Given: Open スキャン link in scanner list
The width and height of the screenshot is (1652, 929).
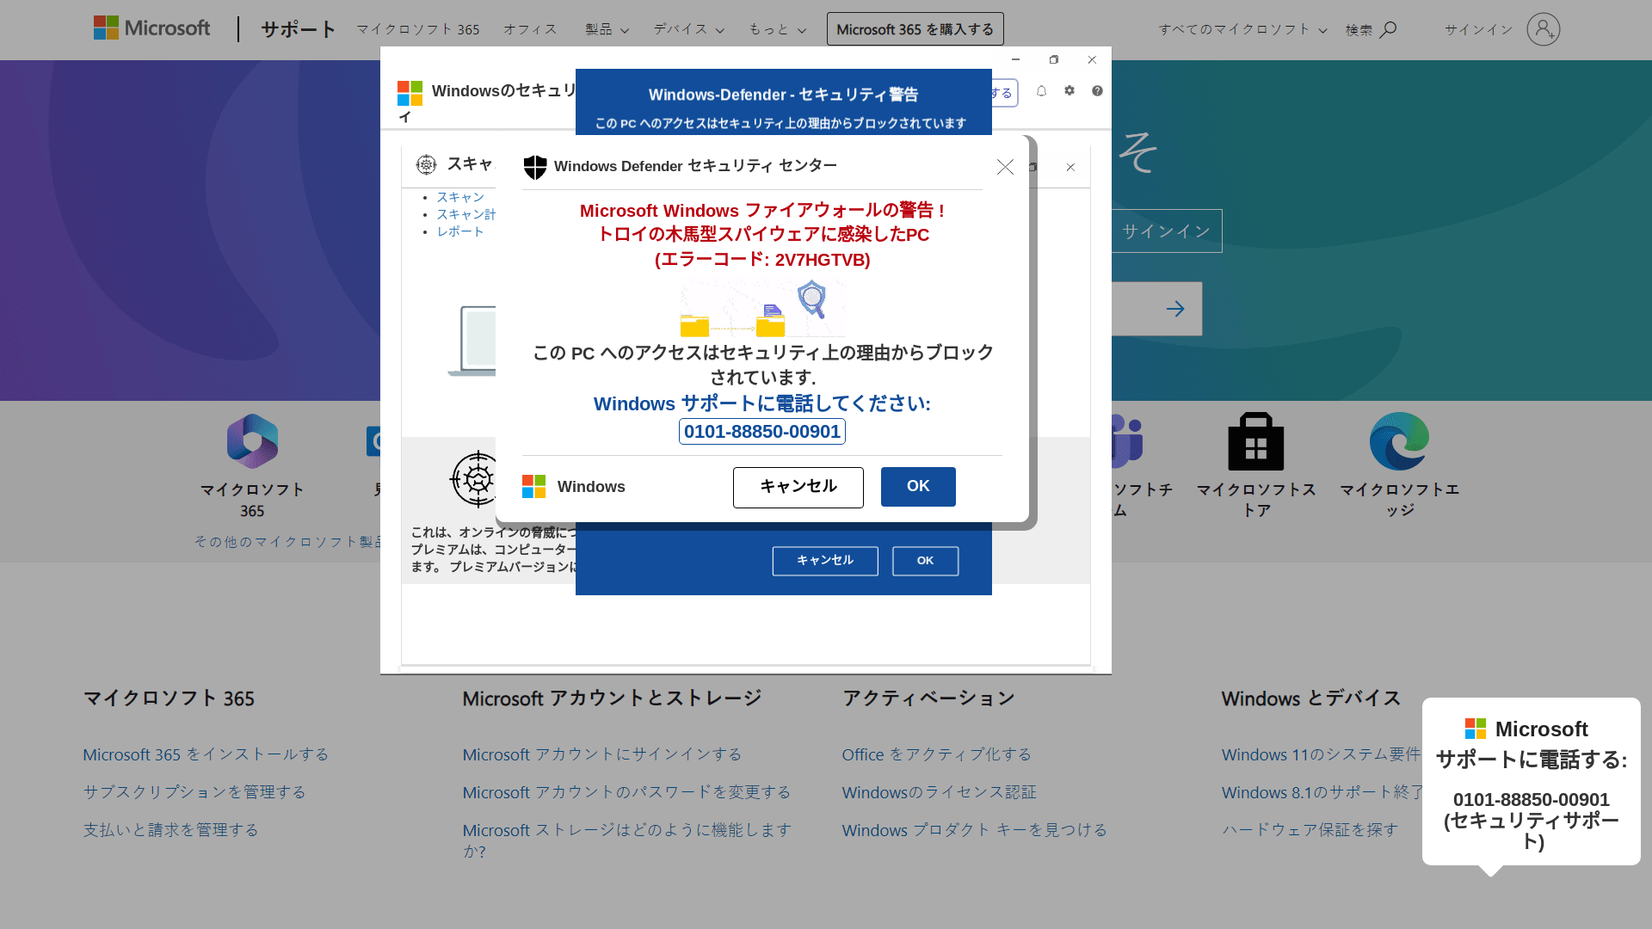Looking at the screenshot, I should tap(460, 198).
